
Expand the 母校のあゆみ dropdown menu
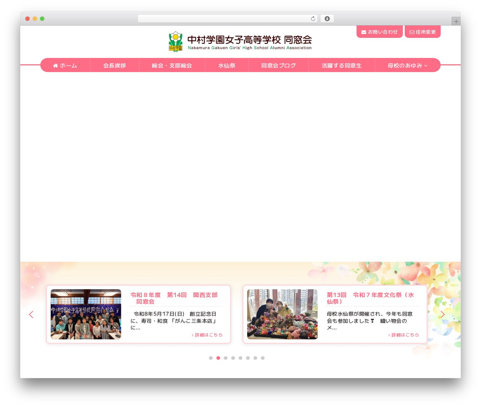pos(408,65)
